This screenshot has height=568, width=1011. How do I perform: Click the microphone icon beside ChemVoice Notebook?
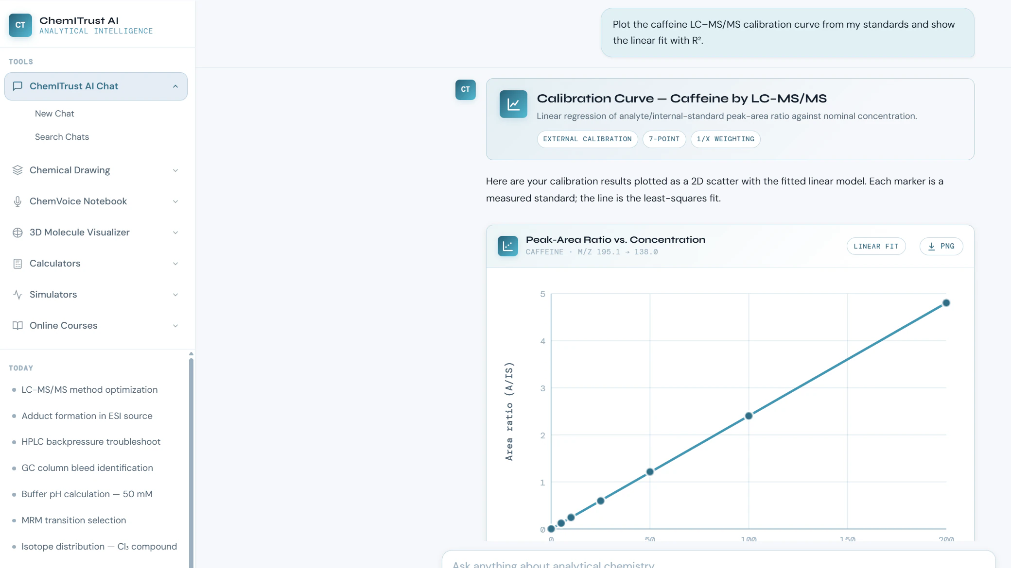pos(17,201)
